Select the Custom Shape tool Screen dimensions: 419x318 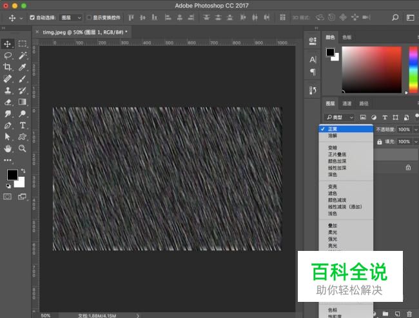(x=23, y=137)
